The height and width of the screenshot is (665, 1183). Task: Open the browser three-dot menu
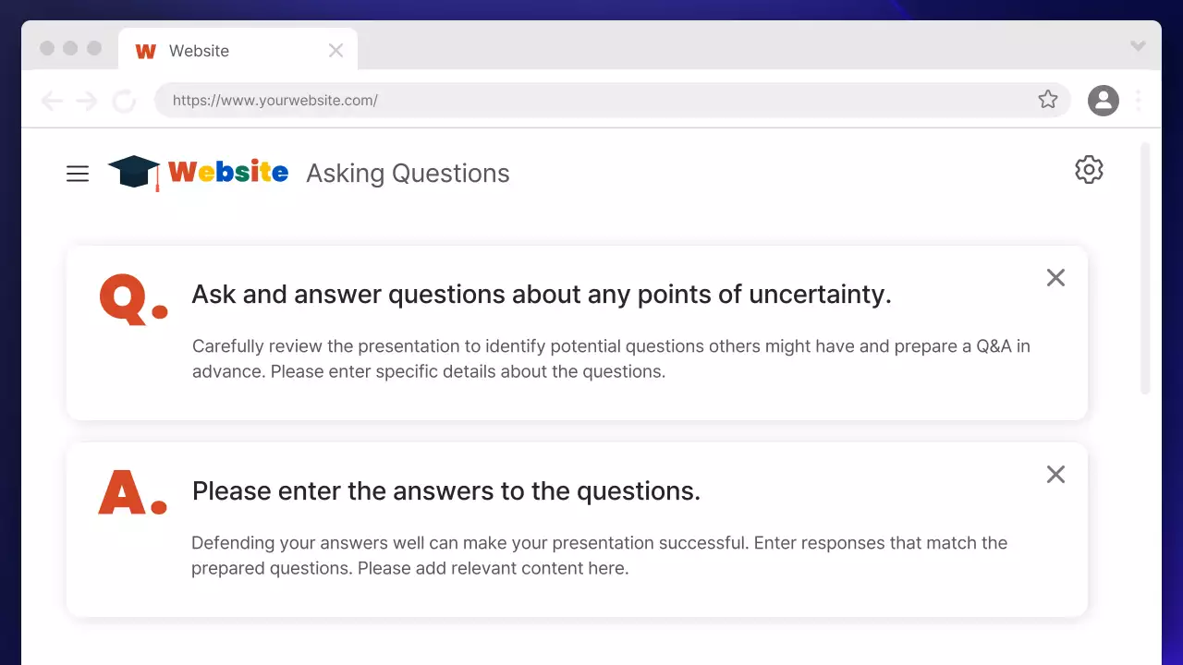coord(1138,100)
